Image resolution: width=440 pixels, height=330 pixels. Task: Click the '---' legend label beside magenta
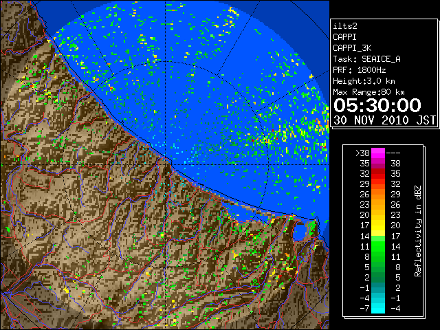(x=393, y=153)
